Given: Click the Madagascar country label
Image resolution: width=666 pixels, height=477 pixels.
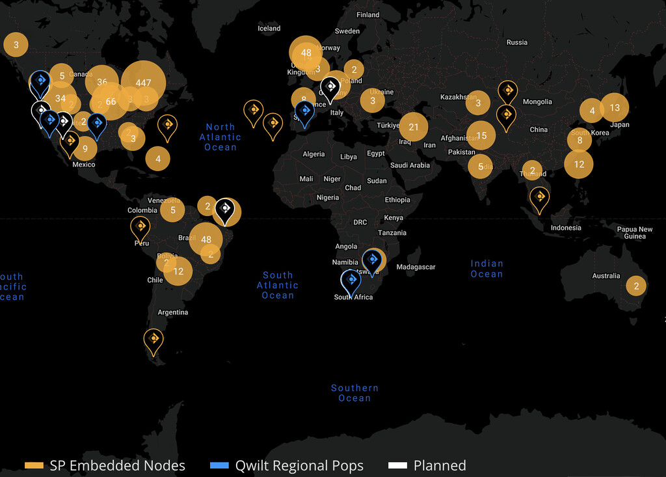Looking at the screenshot, I should click(x=416, y=267).
